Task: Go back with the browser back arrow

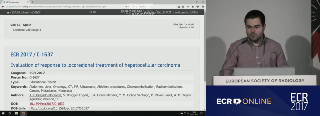Action: (3, 6)
